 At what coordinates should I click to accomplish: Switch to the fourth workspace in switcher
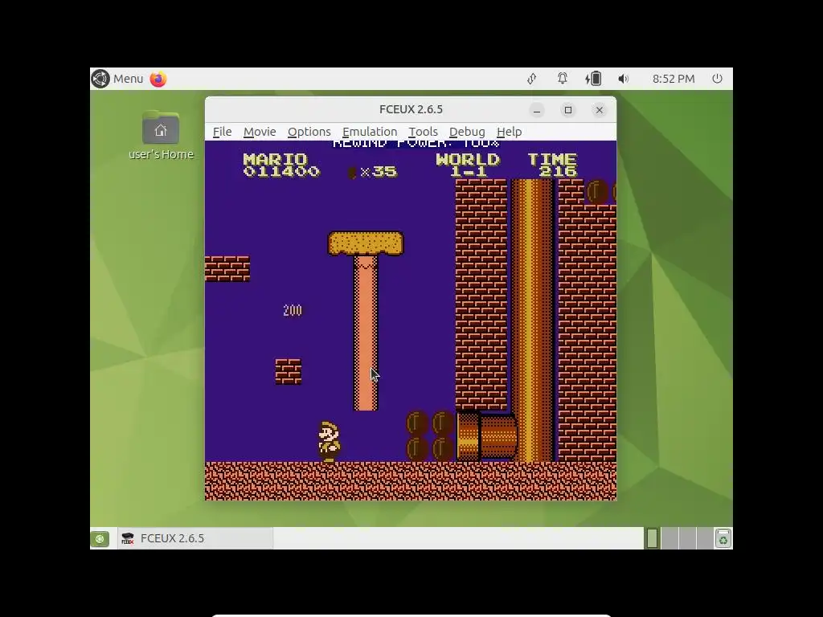704,538
